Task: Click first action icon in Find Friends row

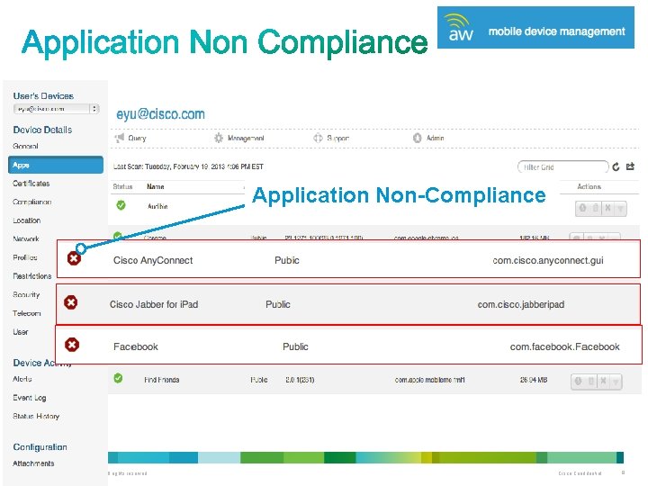Action: (x=578, y=381)
